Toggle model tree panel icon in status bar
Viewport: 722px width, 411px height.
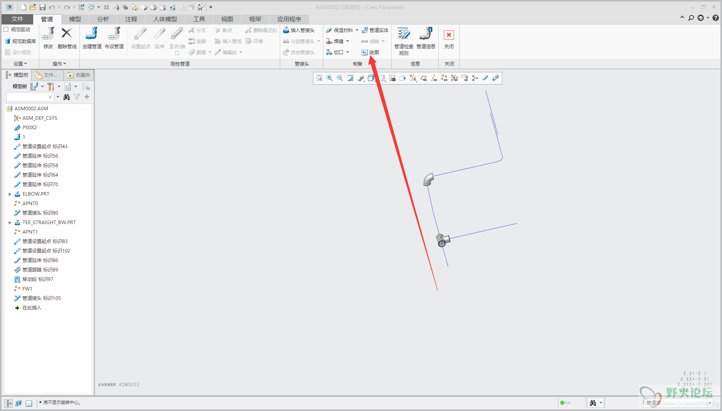(x=9, y=403)
